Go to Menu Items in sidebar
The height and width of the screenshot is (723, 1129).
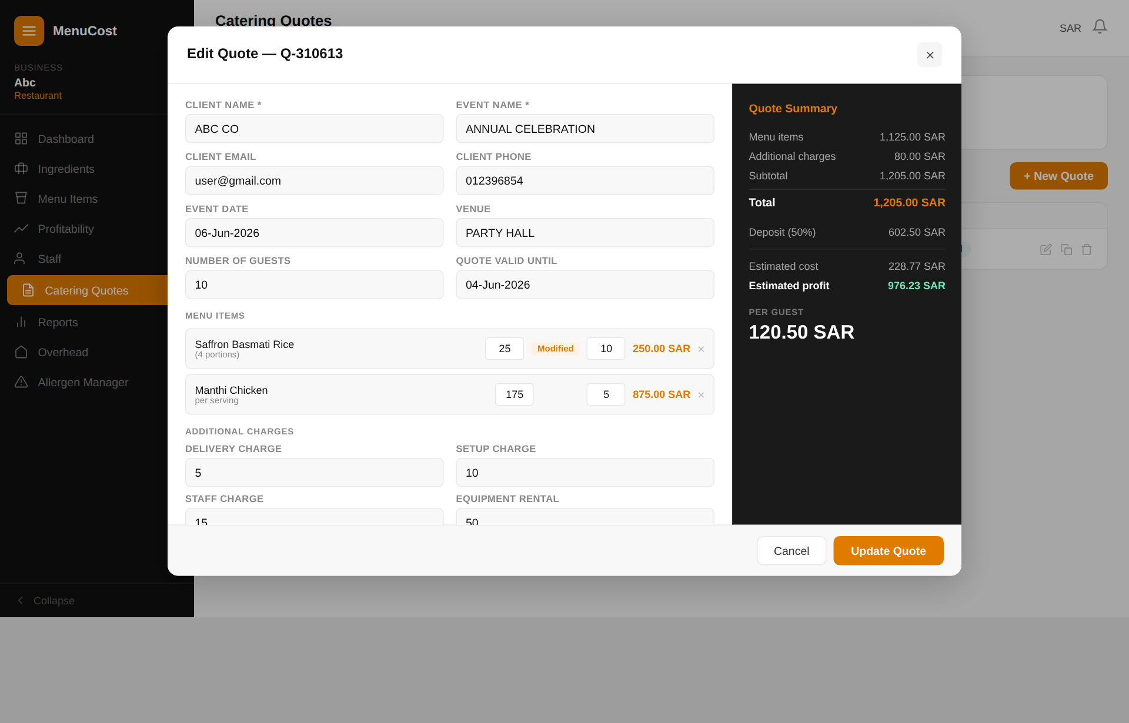point(68,199)
